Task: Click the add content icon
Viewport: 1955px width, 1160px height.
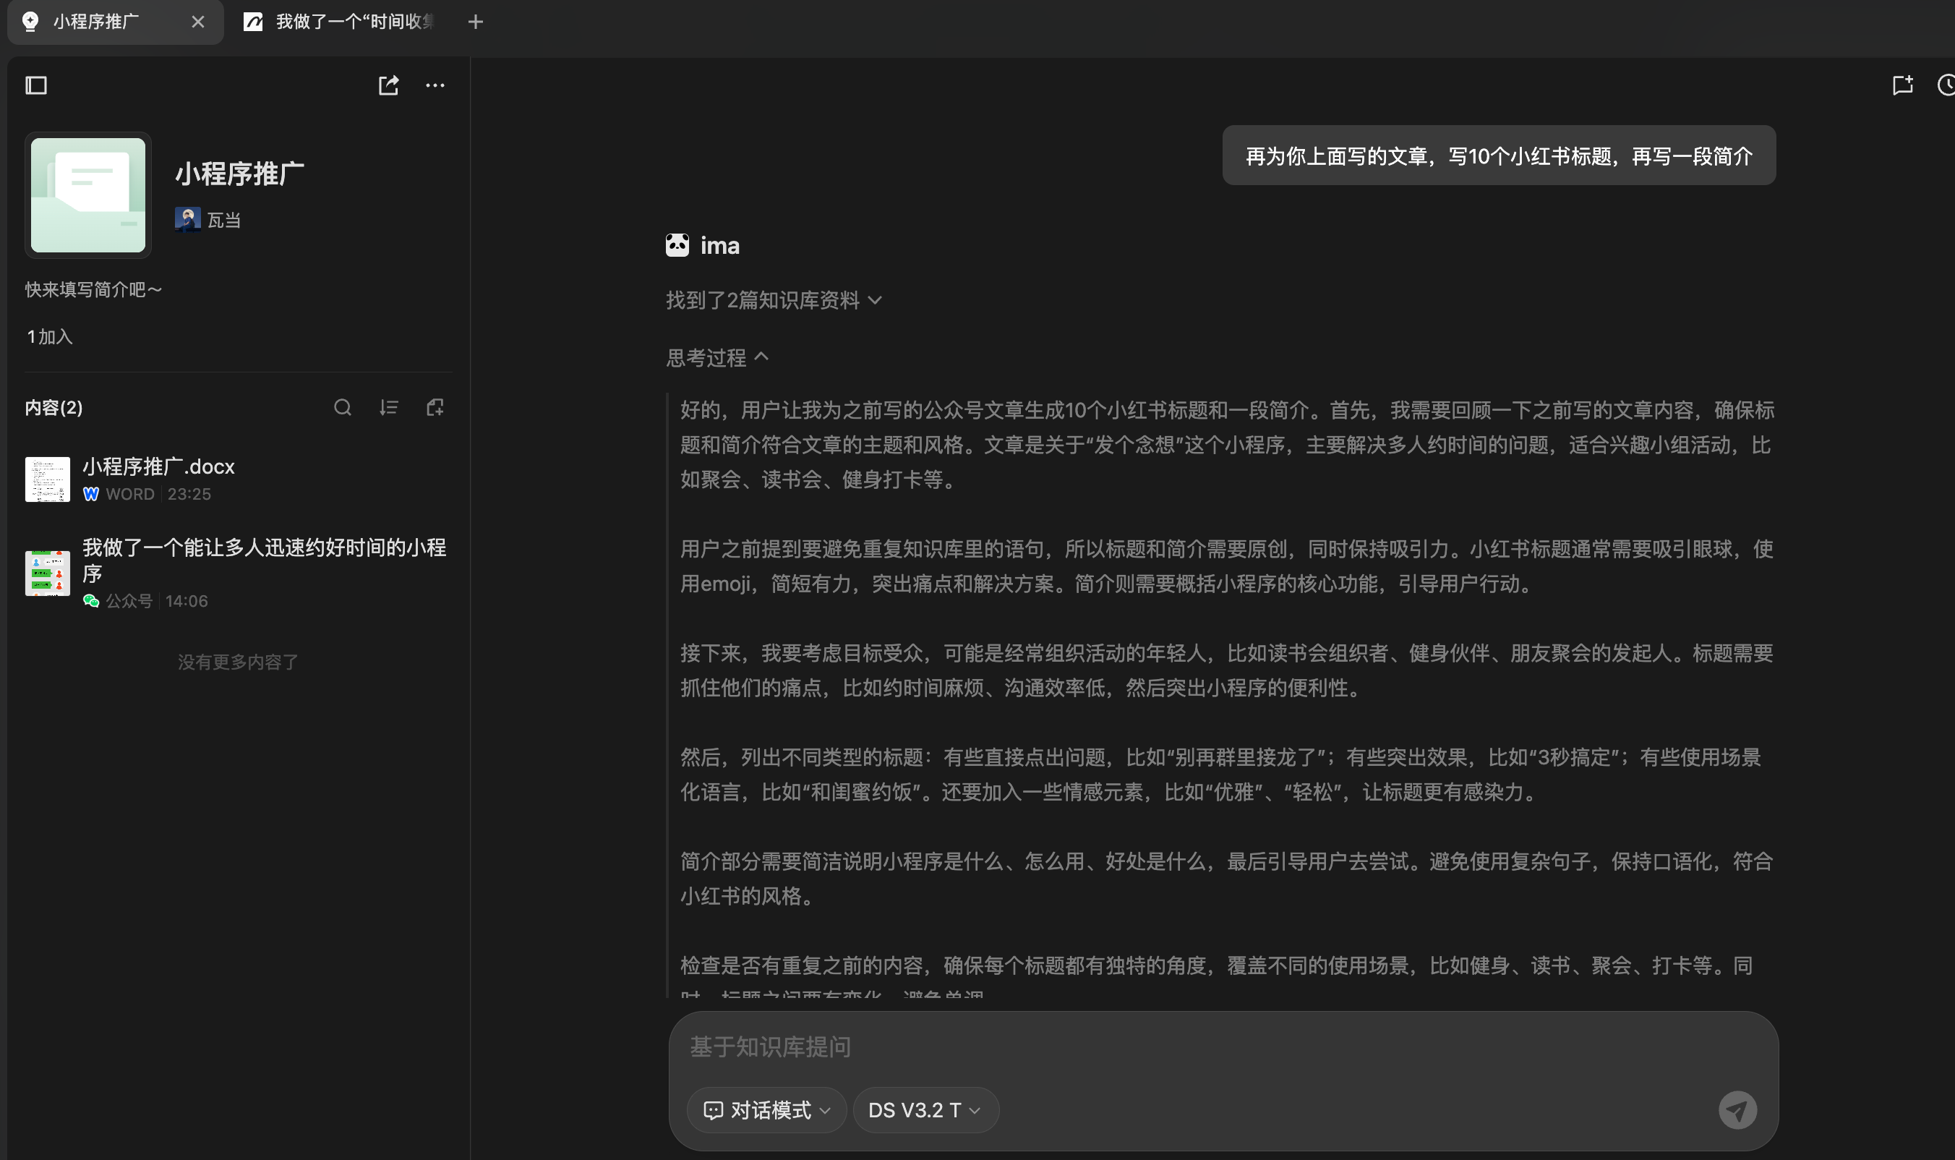Action: 435,407
